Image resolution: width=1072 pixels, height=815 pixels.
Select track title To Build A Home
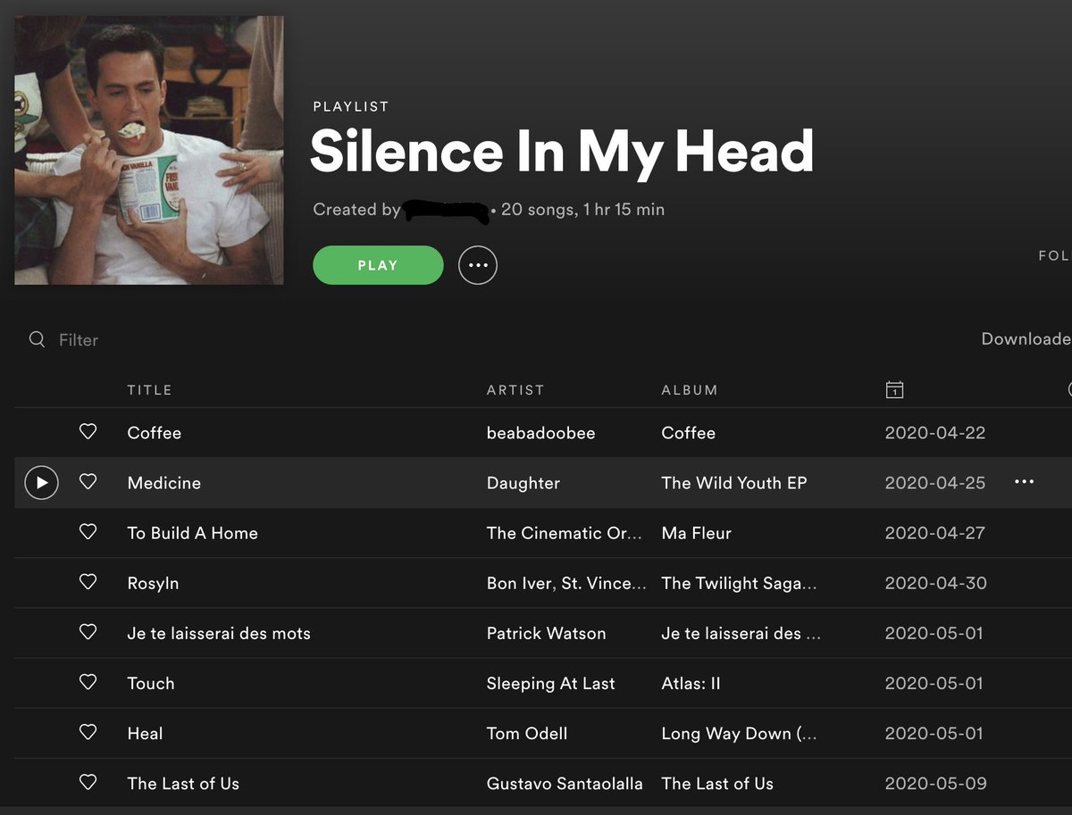[192, 533]
